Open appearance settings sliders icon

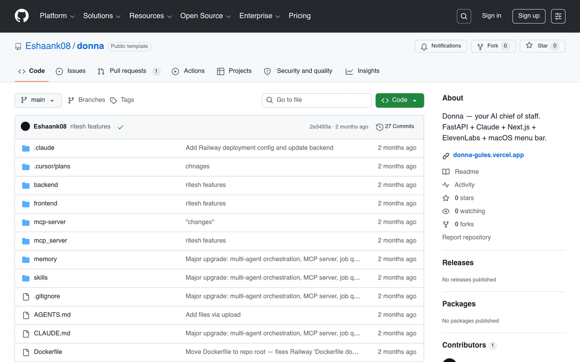558,16
